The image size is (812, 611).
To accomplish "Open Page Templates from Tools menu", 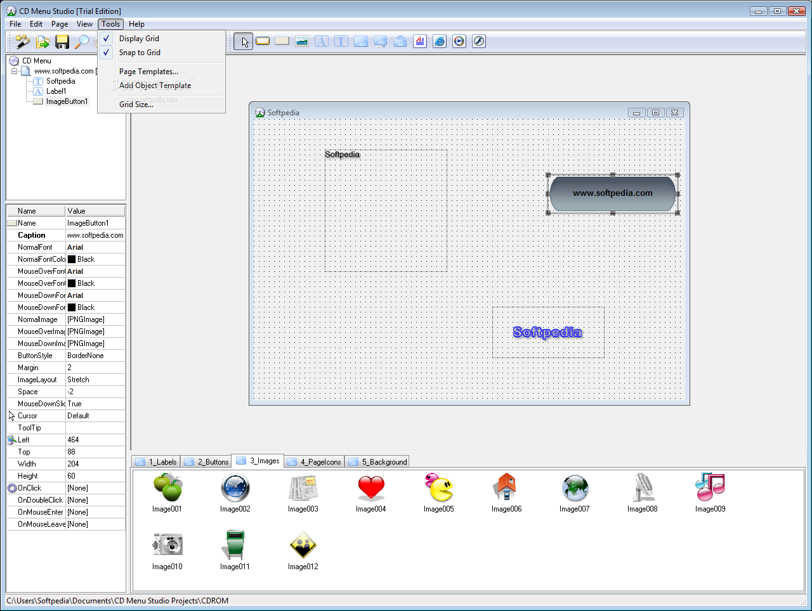I will click(162, 72).
